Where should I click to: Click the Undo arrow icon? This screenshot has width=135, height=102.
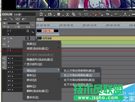coord(107,14)
